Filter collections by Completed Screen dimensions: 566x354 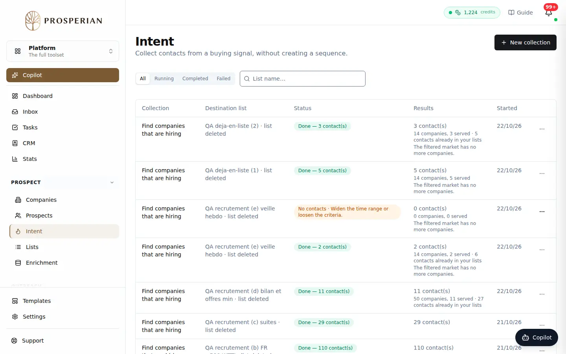pos(195,79)
